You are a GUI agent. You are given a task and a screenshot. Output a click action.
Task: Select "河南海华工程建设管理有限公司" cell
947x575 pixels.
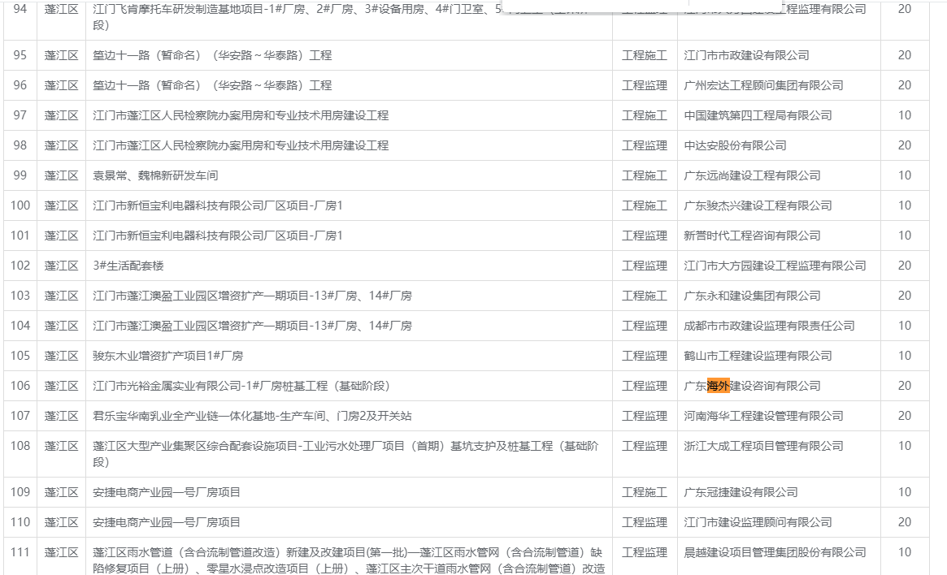pyautogui.click(x=763, y=416)
